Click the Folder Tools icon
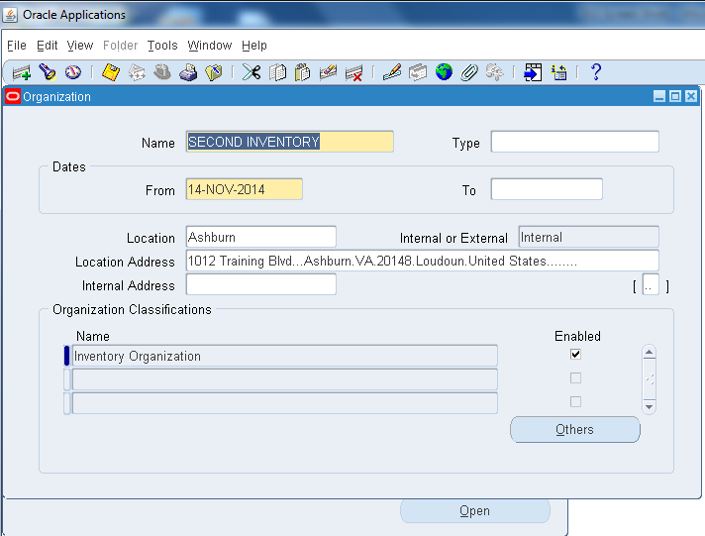 pos(494,72)
